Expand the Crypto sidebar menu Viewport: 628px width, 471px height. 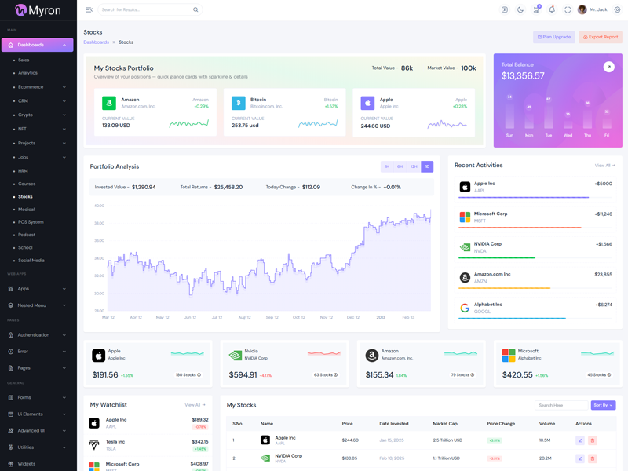(39, 115)
